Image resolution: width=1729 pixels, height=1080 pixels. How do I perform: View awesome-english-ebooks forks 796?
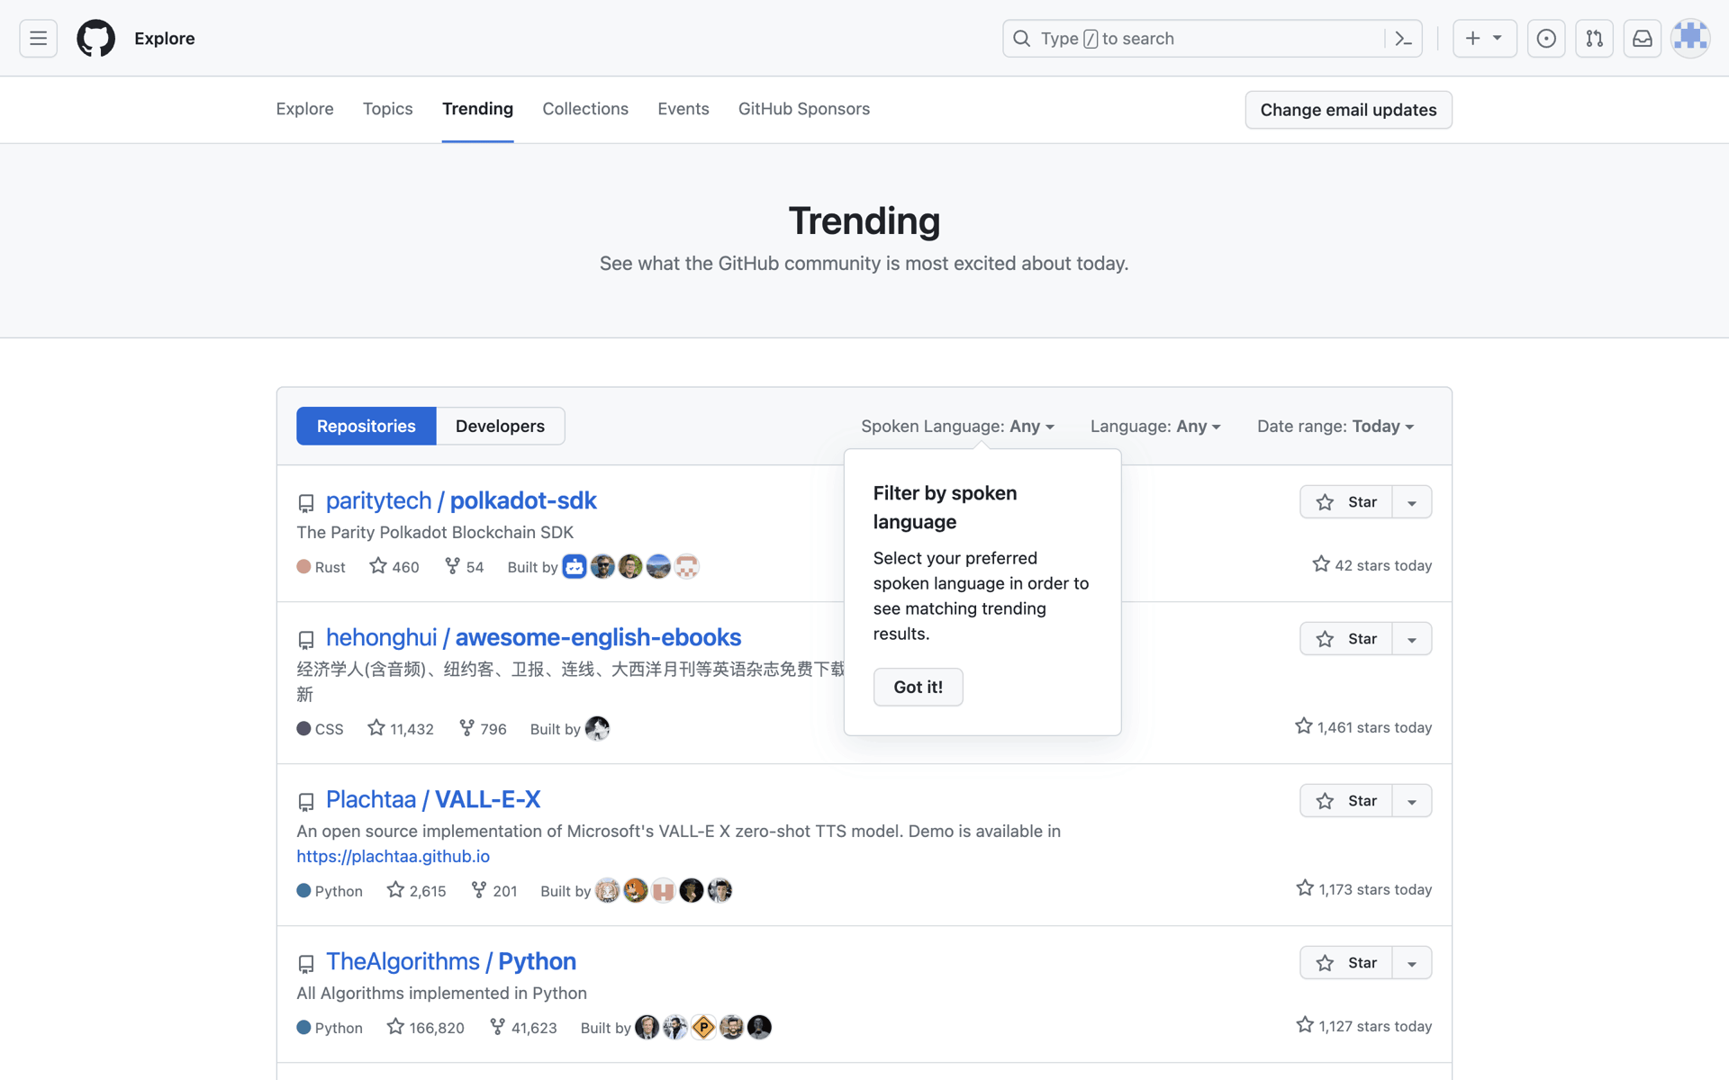(x=483, y=728)
